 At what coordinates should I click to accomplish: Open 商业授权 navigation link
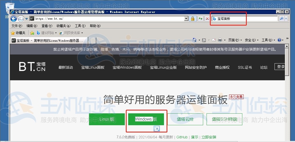pos(222,67)
